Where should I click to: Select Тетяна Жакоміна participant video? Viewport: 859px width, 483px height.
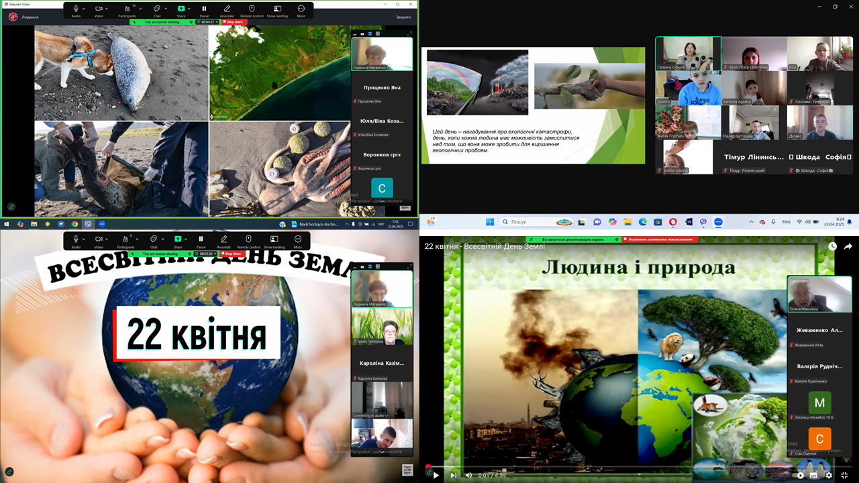click(819, 294)
